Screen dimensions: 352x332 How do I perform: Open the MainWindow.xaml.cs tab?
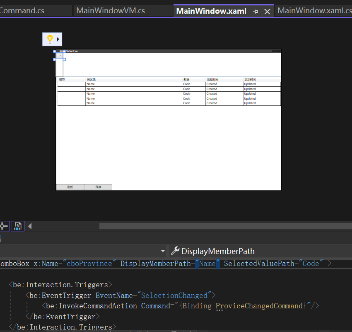[314, 10]
